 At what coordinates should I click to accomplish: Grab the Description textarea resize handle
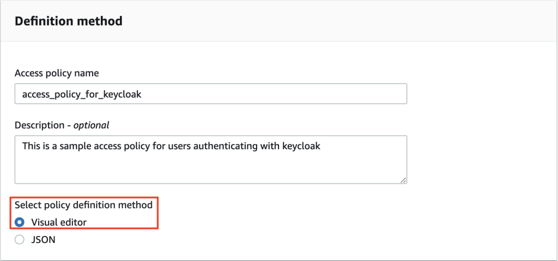point(403,180)
